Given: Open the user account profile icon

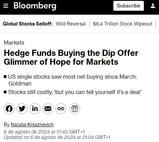Looking at the screenshot, I should click(x=153, y=6).
